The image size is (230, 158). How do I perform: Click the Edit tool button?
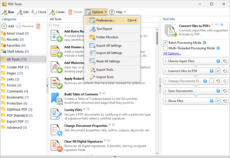tap(23, 12)
